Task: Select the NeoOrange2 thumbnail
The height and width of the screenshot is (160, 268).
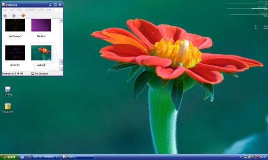Action: [15, 25]
